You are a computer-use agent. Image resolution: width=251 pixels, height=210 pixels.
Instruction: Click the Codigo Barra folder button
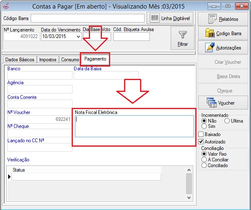pyautogui.click(x=223, y=33)
